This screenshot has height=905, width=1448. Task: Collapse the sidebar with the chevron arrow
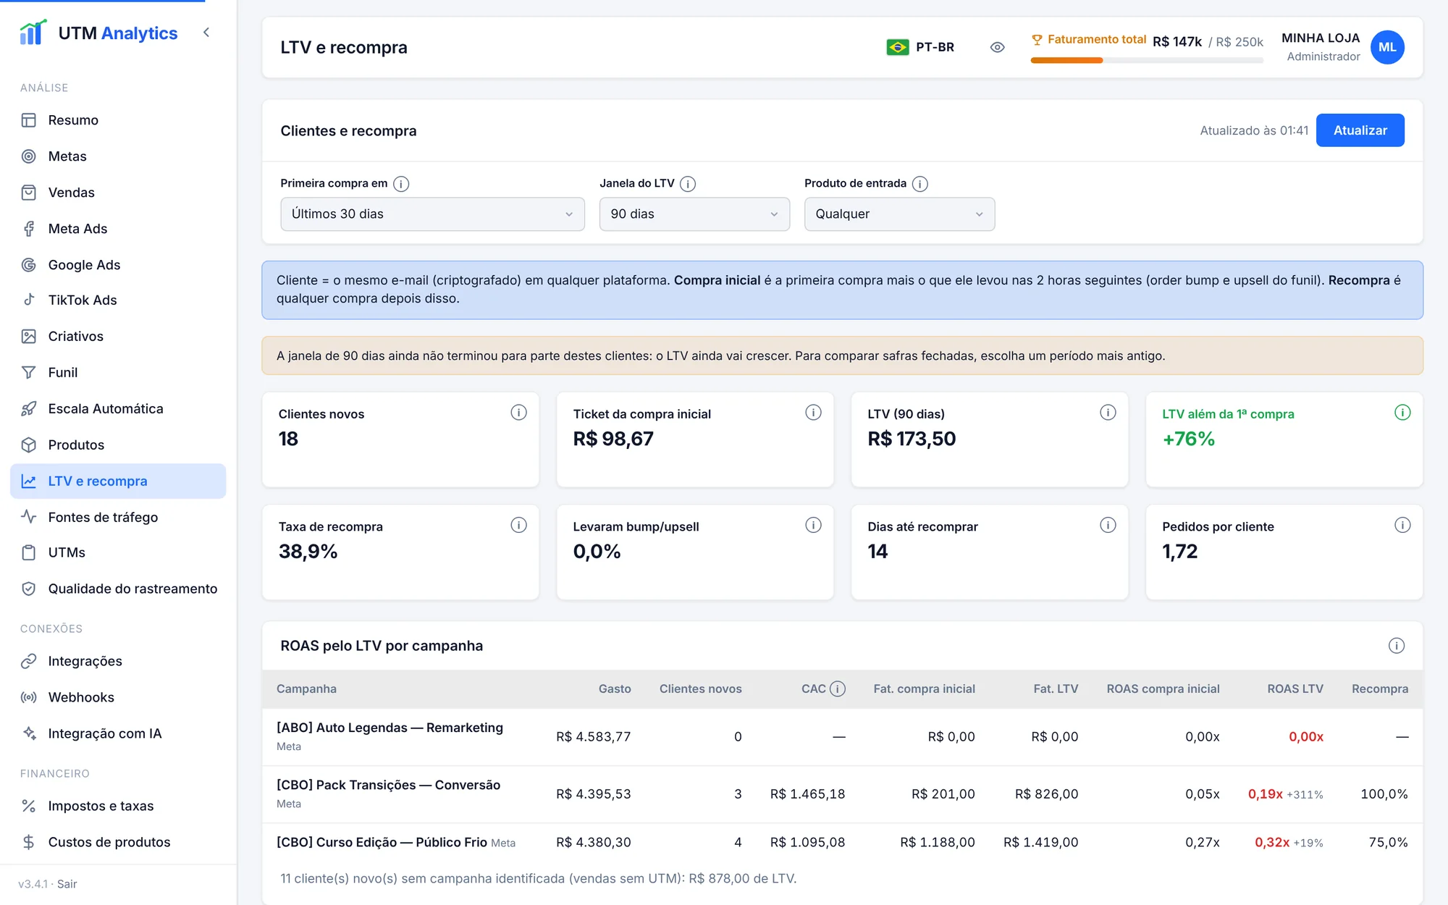point(206,33)
